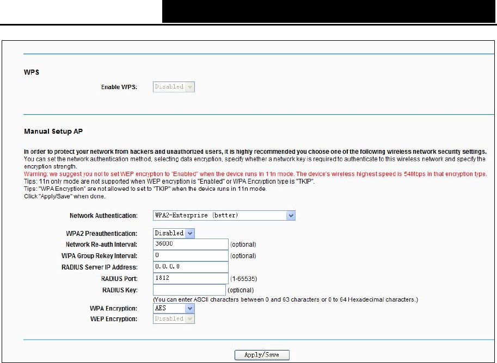Open the Enable WPS dropdown

click(x=174, y=87)
